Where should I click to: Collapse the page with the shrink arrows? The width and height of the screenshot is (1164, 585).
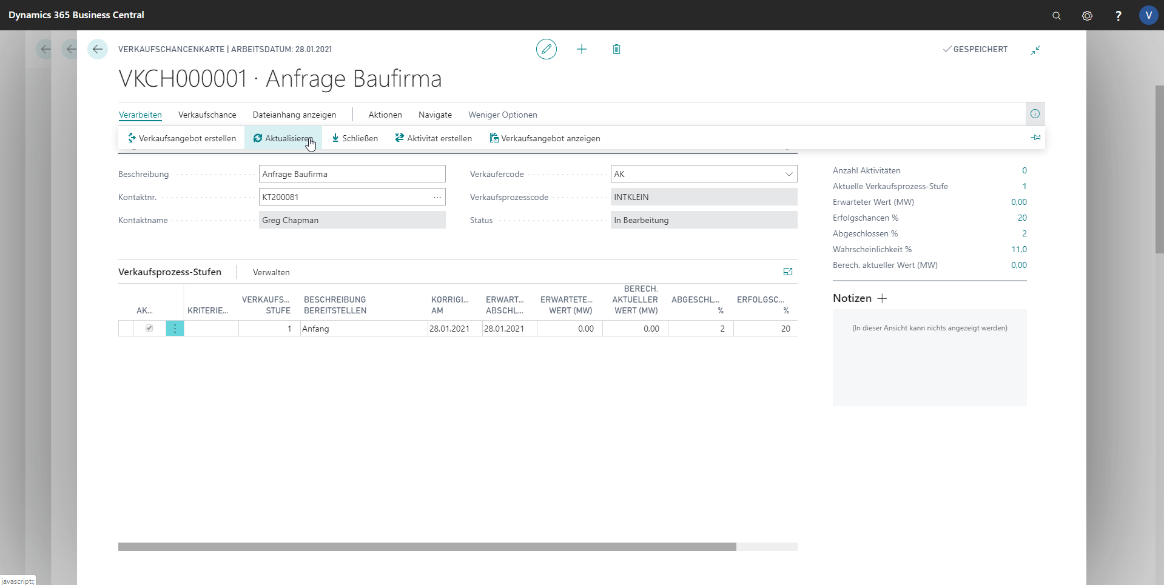[x=1035, y=50]
